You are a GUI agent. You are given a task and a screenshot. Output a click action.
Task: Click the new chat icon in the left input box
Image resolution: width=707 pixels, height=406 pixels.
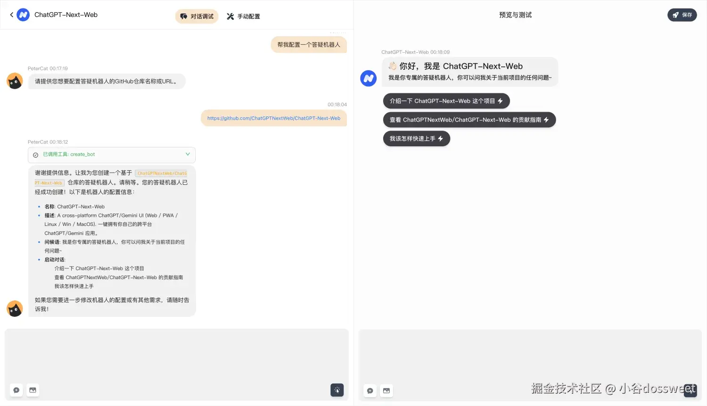[x=16, y=390]
